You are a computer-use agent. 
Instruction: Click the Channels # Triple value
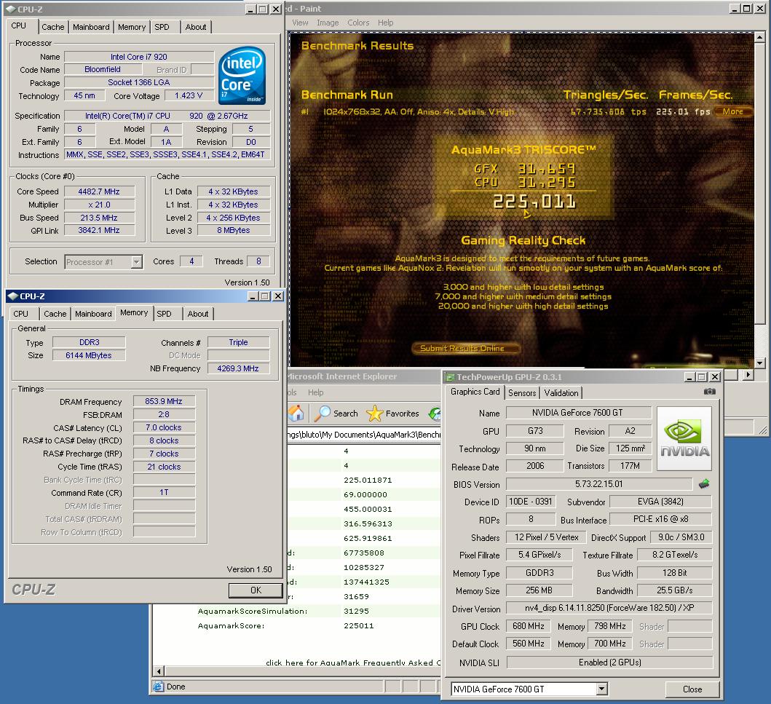click(238, 342)
